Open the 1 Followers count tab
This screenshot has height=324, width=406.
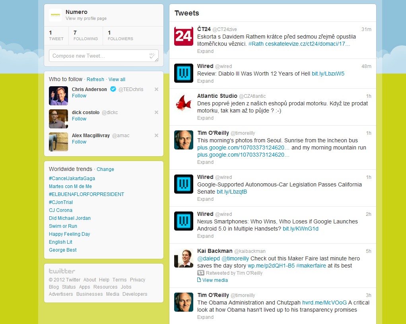pos(120,35)
